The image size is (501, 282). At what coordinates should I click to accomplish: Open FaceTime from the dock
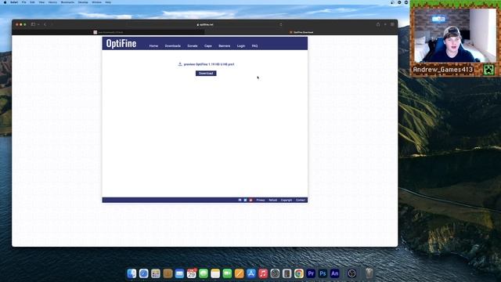pyautogui.click(x=227, y=273)
